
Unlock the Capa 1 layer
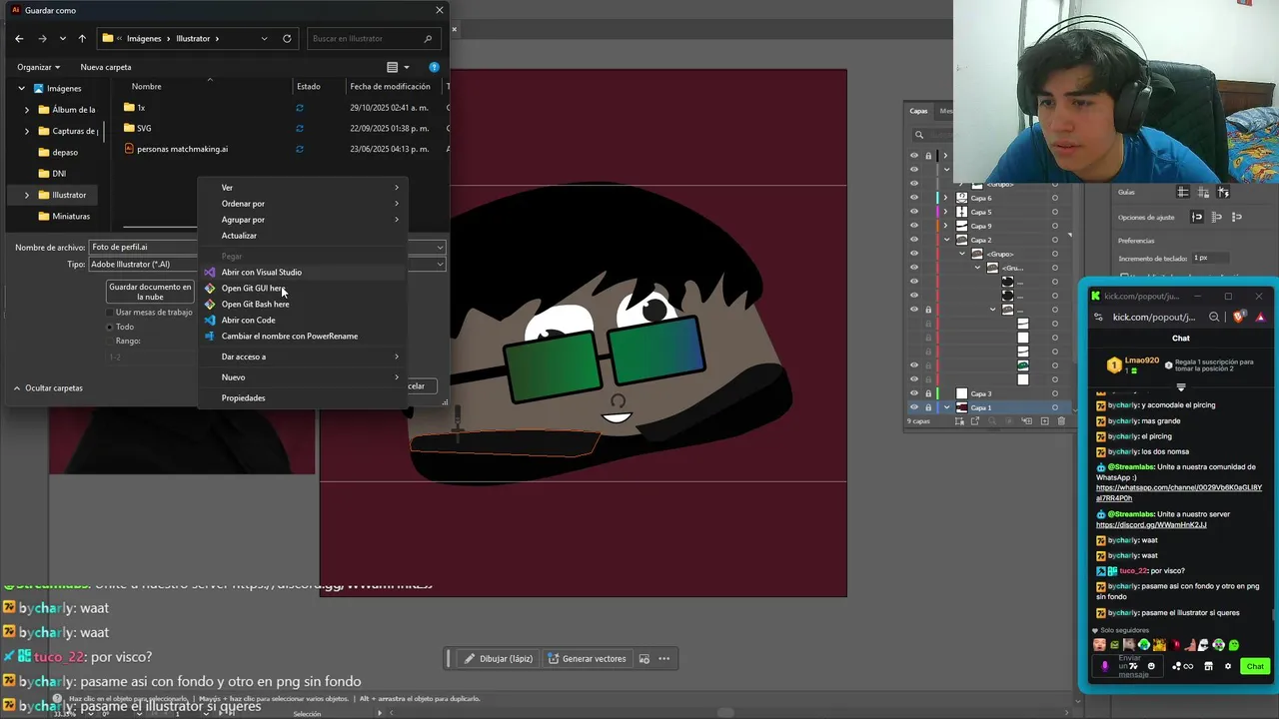pyautogui.click(x=928, y=407)
